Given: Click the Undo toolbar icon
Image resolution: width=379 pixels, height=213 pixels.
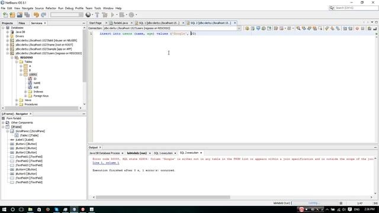Looking at the screenshot, I should (x=36, y=15).
